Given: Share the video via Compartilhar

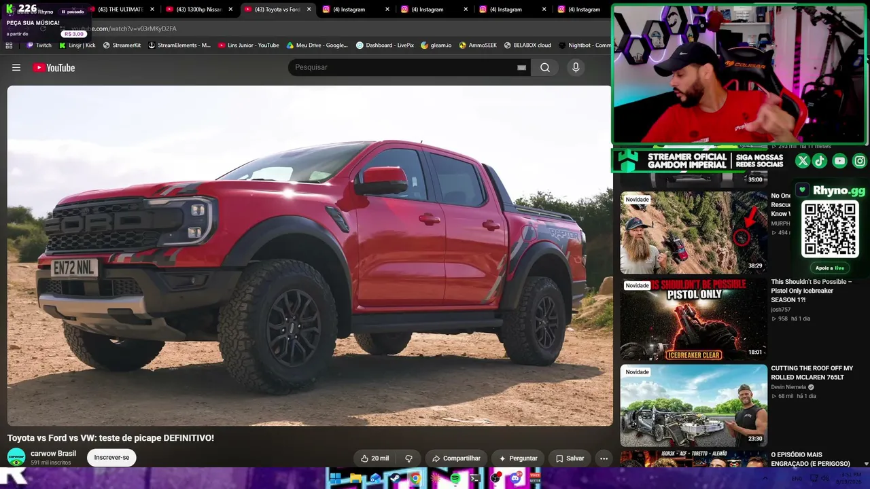Looking at the screenshot, I should click(x=456, y=458).
